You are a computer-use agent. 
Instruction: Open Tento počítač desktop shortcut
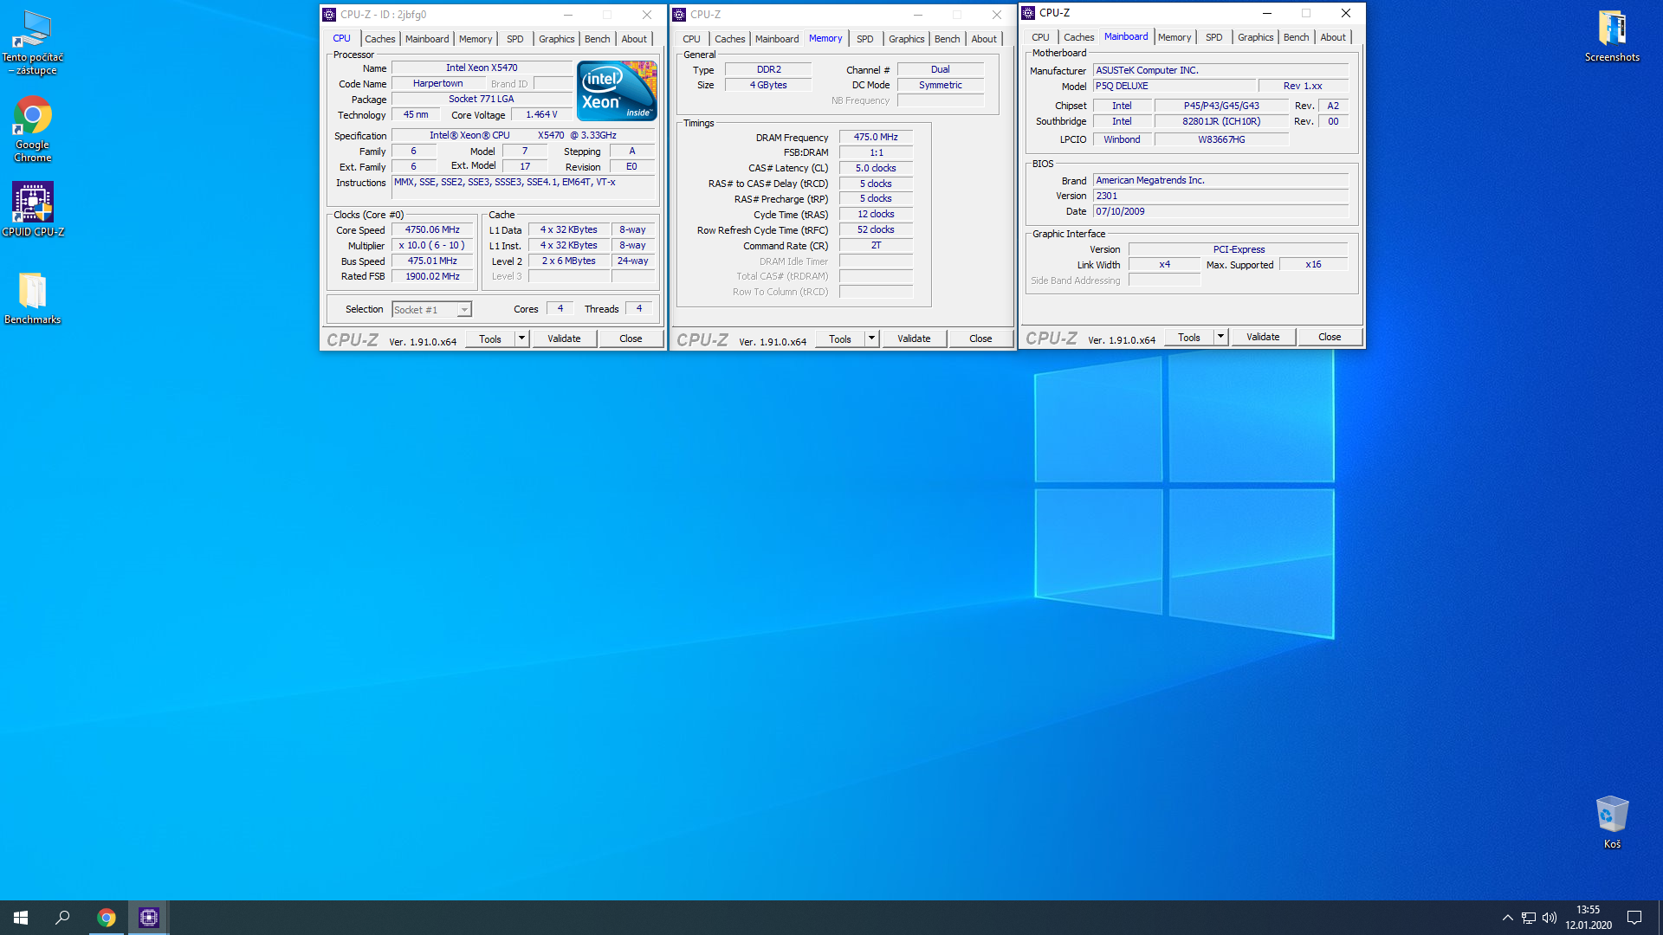click(33, 43)
